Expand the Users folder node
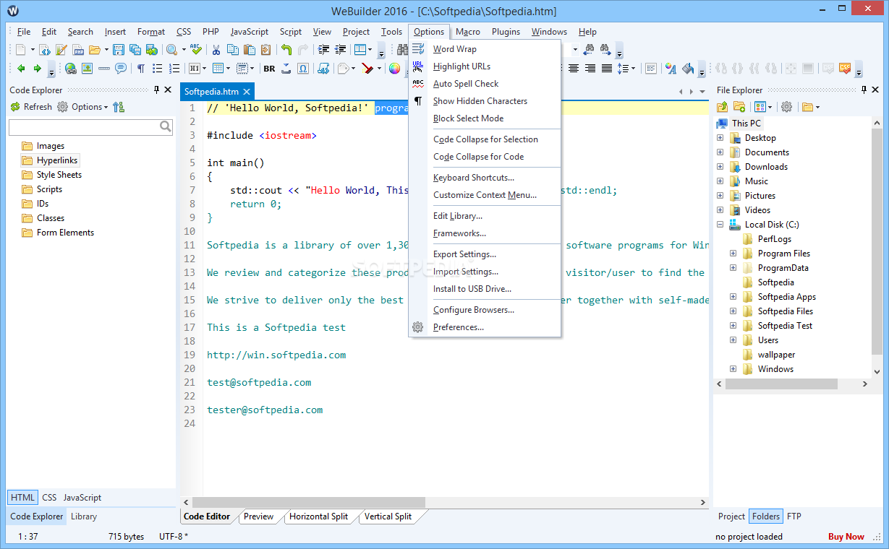The width and height of the screenshot is (889, 549). point(733,340)
